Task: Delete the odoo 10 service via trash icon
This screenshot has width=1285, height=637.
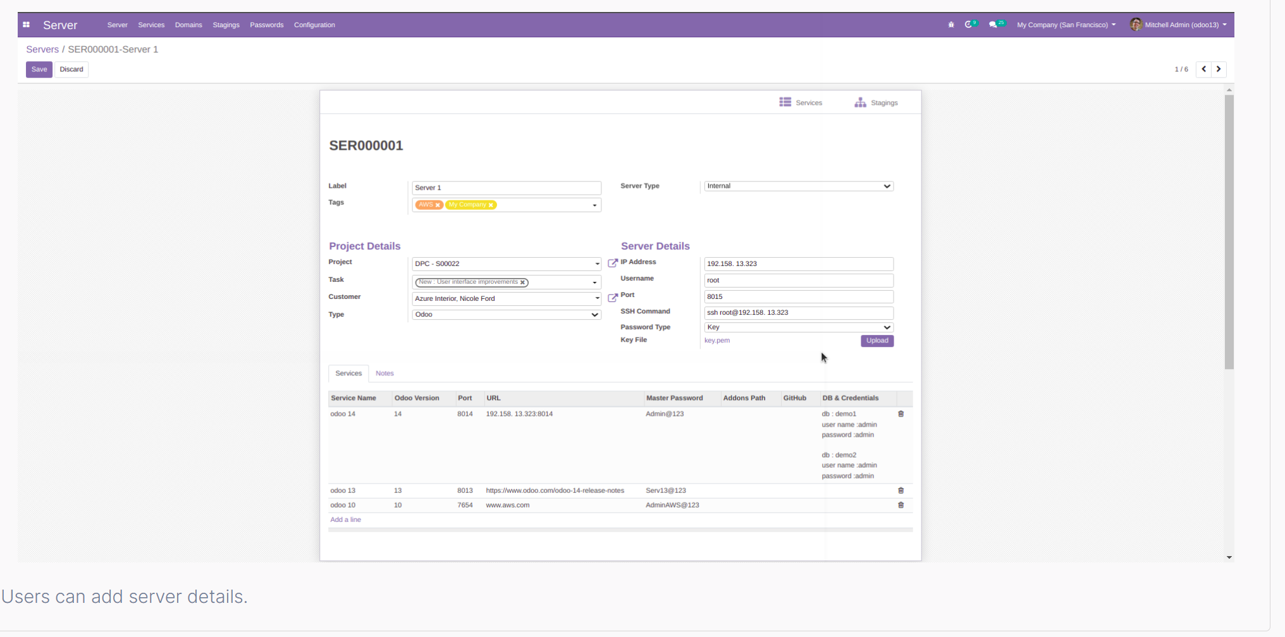Action: [x=901, y=505]
